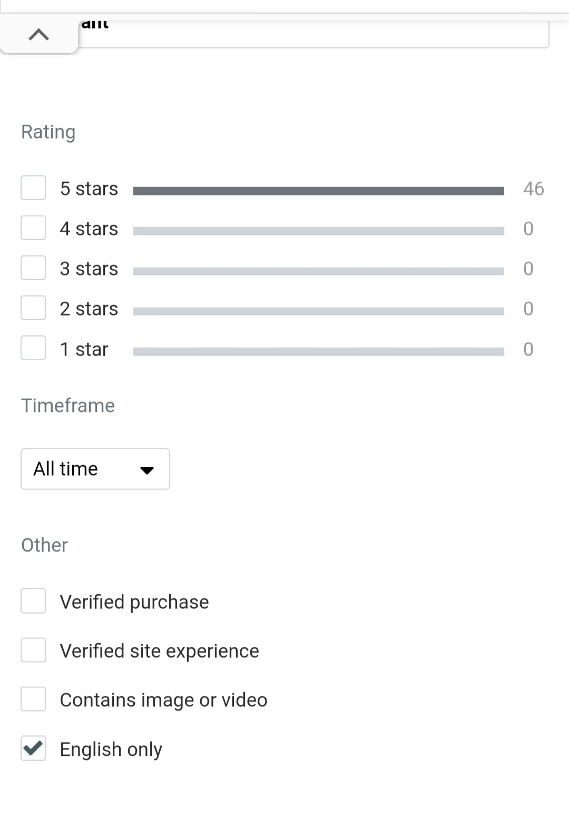Collapse the filter panel using the chevron

coord(38,34)
